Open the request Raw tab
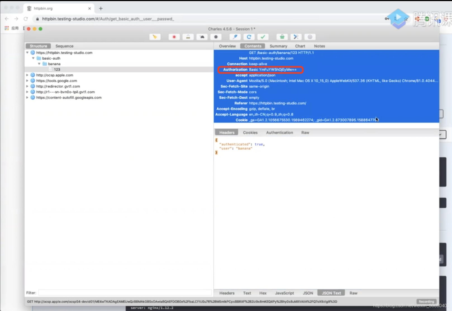The image size is (452, 311). (305, 132)
